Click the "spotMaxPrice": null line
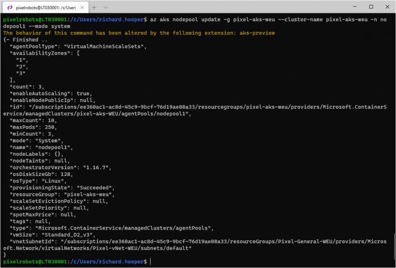The image size is (396, 268). (x=43, y=215)
